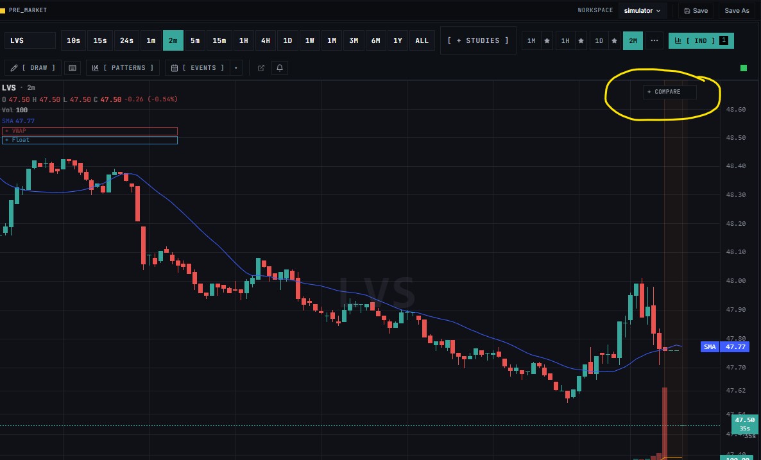The image size is (761, 460).
Task: Click the 48.00 price axis label
Action: tap(736, 280)
